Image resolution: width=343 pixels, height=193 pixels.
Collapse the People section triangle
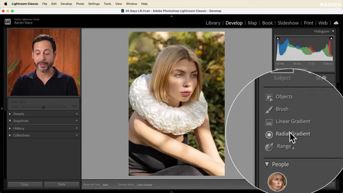click(267, 164)
